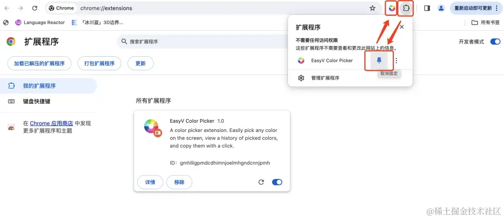The image size is (504, 219).
Task: Open the Chrome three-dot menu
Action: 497,8
